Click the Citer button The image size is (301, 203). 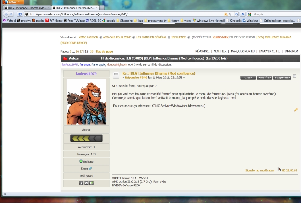click(x=248, y=78)
